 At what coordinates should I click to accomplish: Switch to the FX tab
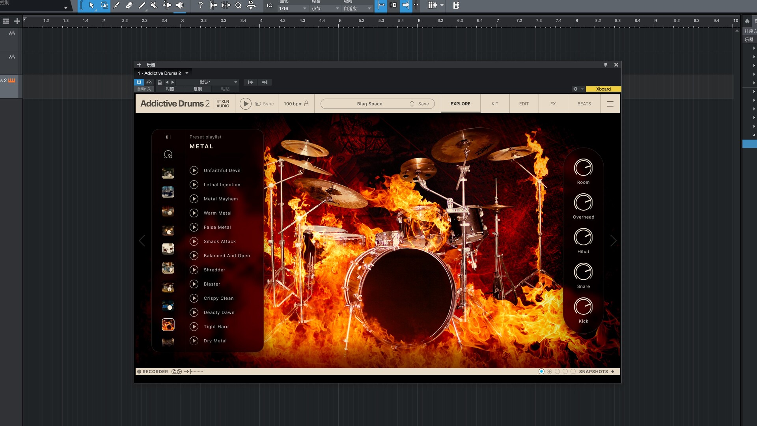[553, 104]
